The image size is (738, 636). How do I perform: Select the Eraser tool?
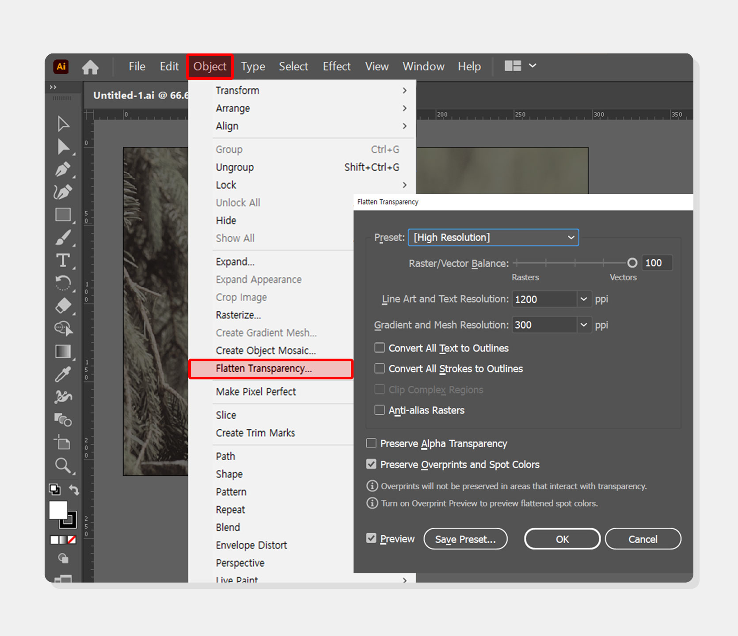click(x=63, y=306)
